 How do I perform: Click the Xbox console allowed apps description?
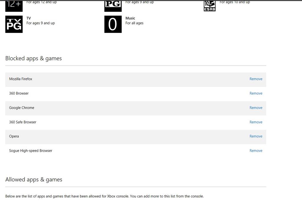(x=104, y=196)
